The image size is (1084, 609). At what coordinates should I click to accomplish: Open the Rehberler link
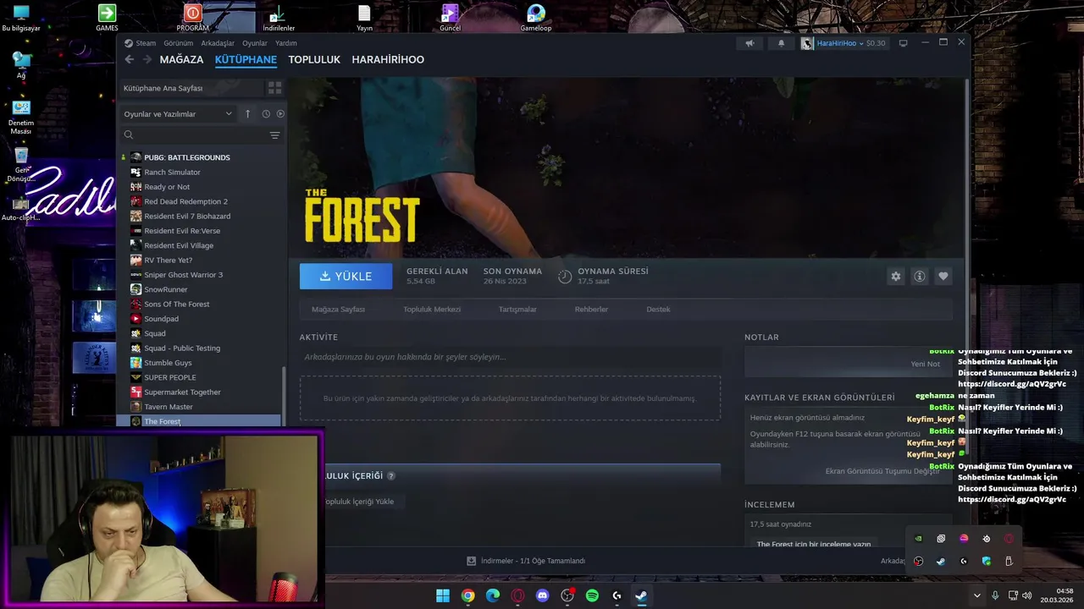pyautogui.click(x=591, y=310)
